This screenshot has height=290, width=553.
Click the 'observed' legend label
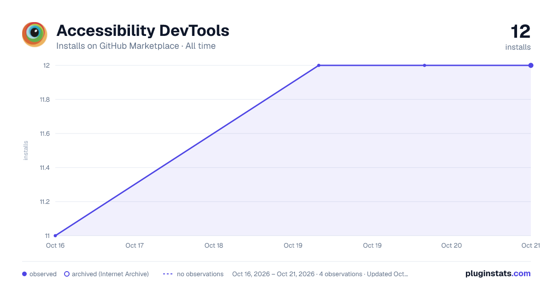coord(43,274)
